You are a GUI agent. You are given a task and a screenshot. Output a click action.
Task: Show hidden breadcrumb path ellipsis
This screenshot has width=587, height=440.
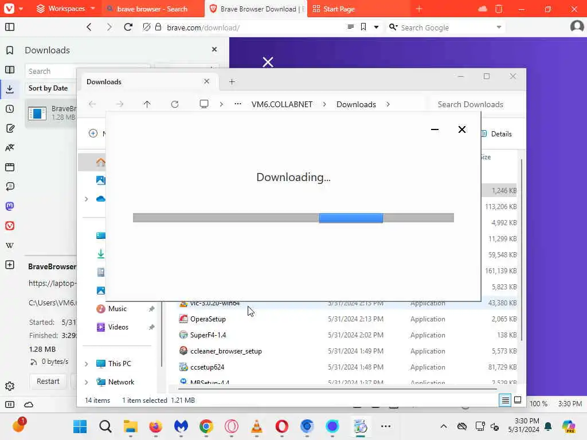(238, 104)
